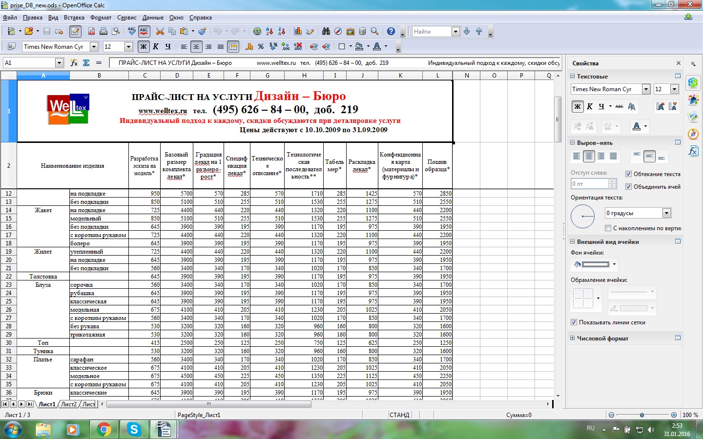Open Find & Replace binoculars icon

(x=326, y=31)
